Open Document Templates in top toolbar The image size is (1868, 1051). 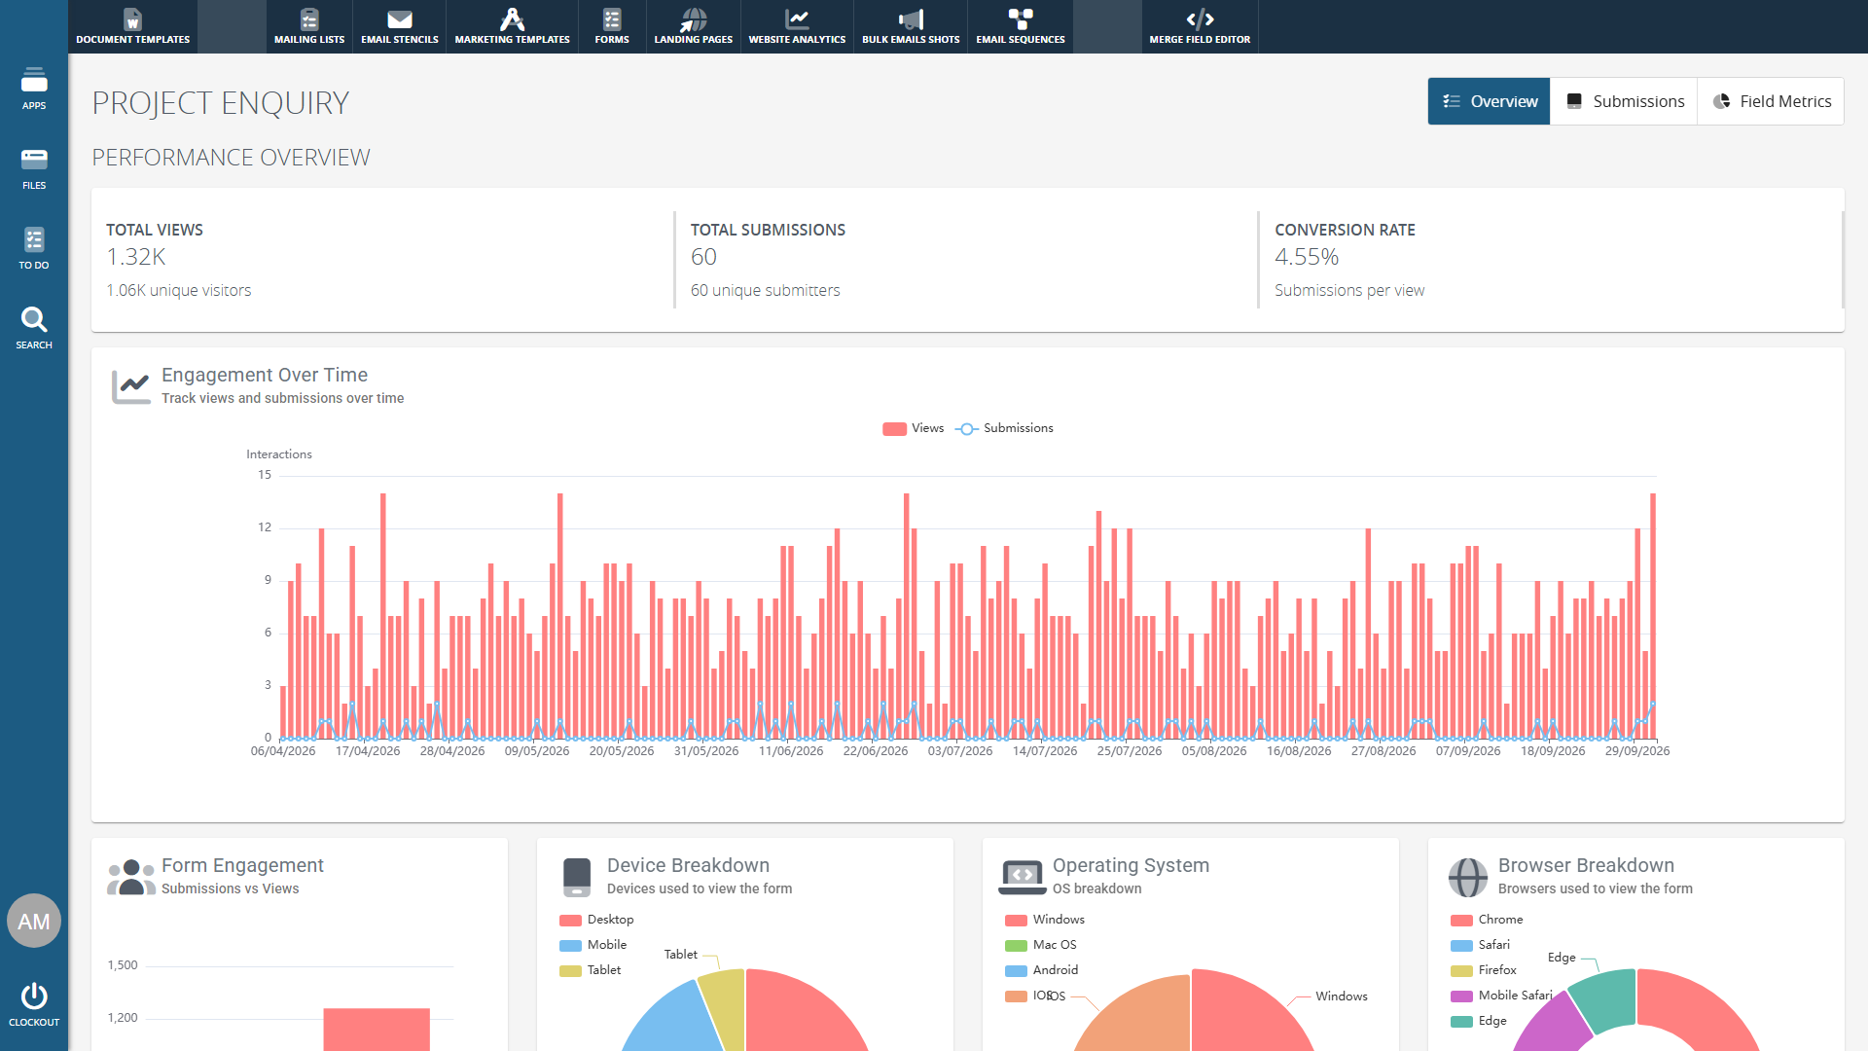coord(133,26)
